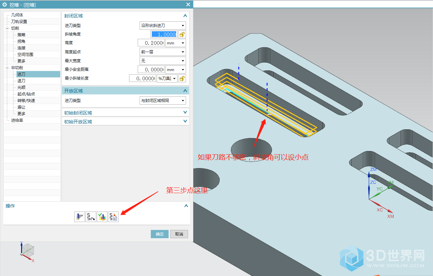Close the 挖槽 dialog with the X
433x276 pixels.
pos(188,4)
